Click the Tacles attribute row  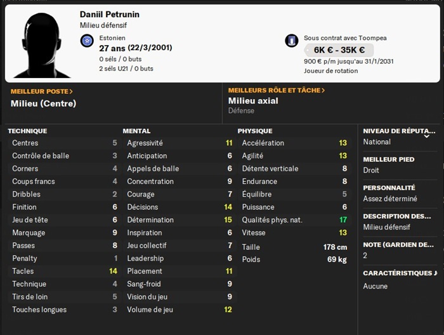point(63,271)
